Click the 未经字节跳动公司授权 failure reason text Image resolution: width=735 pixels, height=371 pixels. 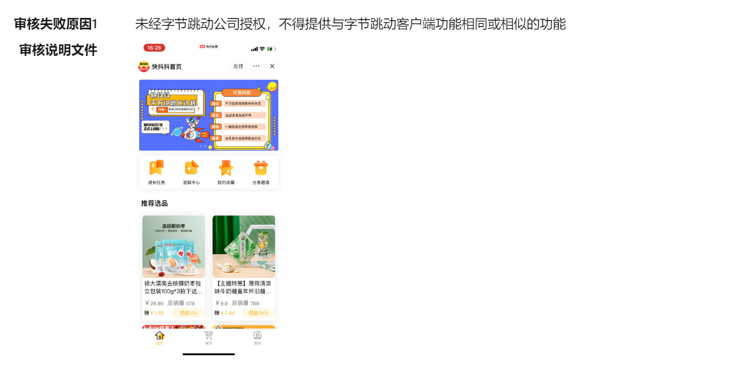coord(351,24)
